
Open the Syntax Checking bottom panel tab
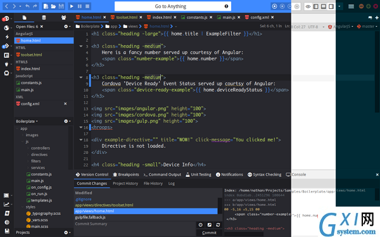(x=264, y=174)
